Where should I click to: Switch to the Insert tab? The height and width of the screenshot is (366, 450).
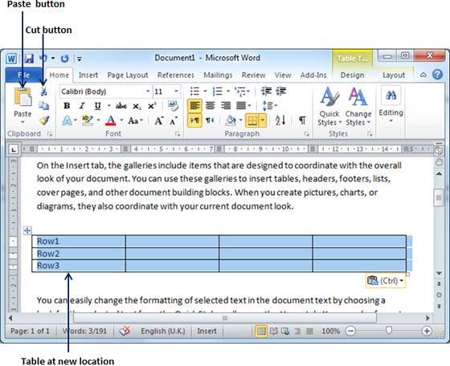pyautogui.click(x=88, y=75)
